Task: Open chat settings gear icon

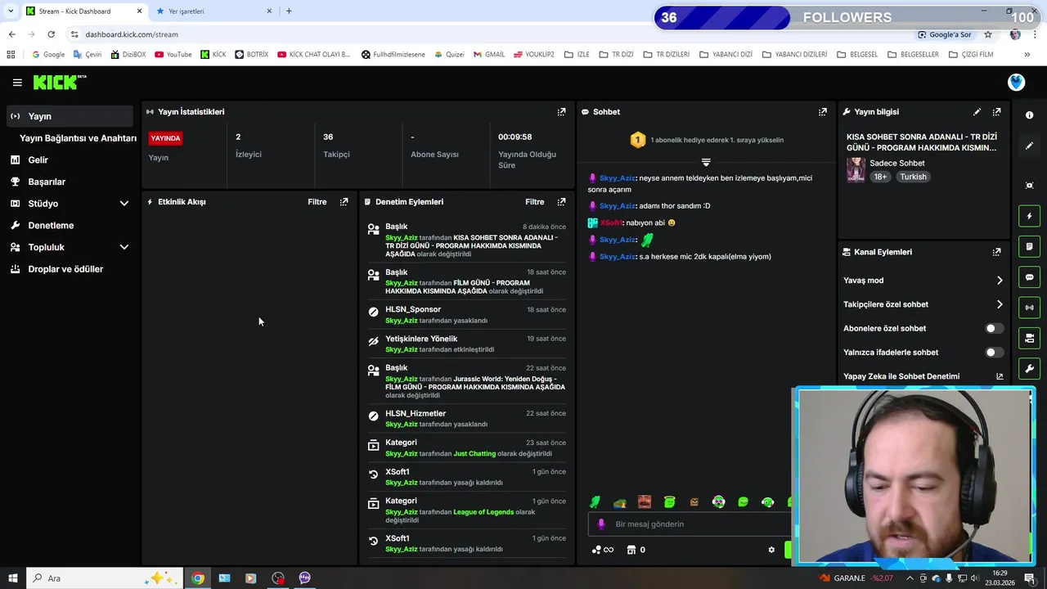Action: point(771,550)
